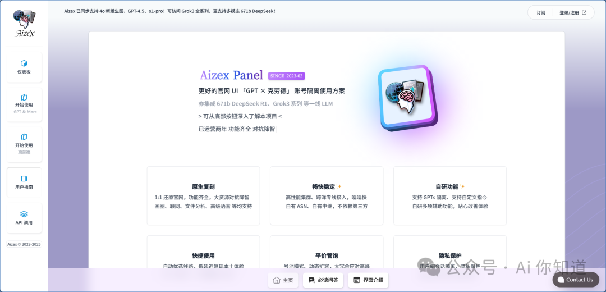The width and height of the screenshot is (606, 292).
Task: Click the 自研功能 feature card
Action: pos(450,196)
